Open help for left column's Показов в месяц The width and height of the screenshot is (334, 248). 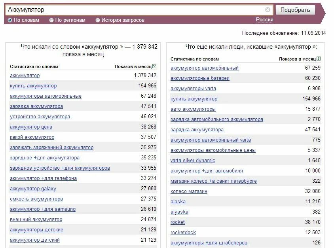[x=155, y=66]
